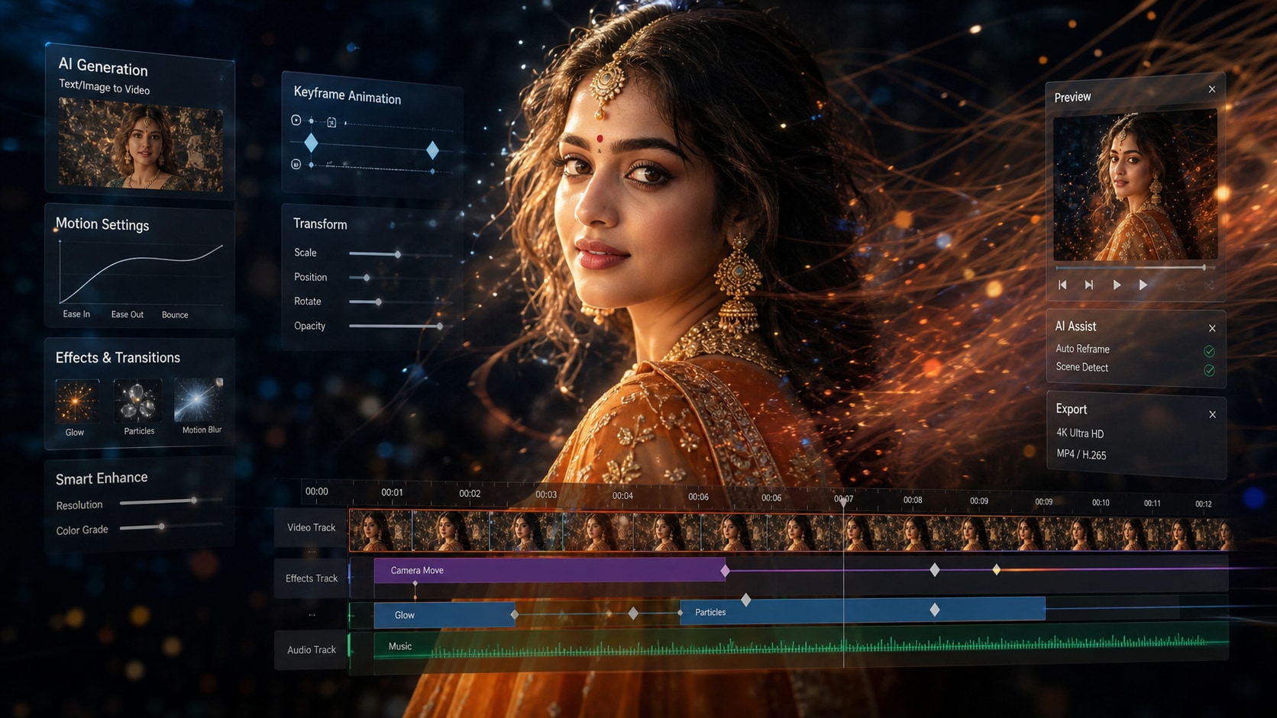
Task: Click the Scale slider handle
Action: click(x=398, y=254)
